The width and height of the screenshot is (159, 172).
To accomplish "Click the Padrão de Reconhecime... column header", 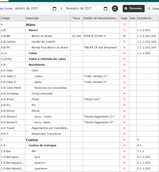I will pos(101,18).
